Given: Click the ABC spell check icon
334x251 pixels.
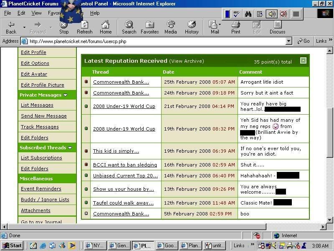Looking at the screenshot, I should [x=236, y=14].
